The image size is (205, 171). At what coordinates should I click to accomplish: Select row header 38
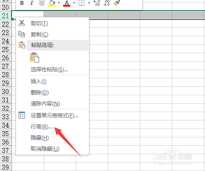coord(6,159)
